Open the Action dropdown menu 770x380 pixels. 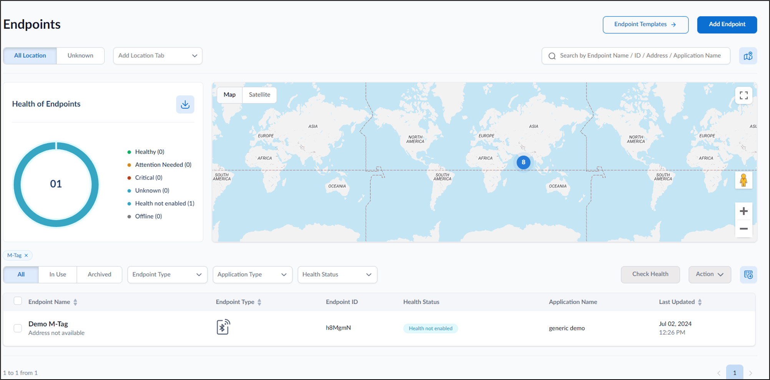tap(710, 275)
